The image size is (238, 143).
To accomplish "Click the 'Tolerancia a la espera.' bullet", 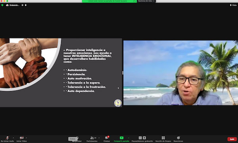I will [x=84, y=83].
